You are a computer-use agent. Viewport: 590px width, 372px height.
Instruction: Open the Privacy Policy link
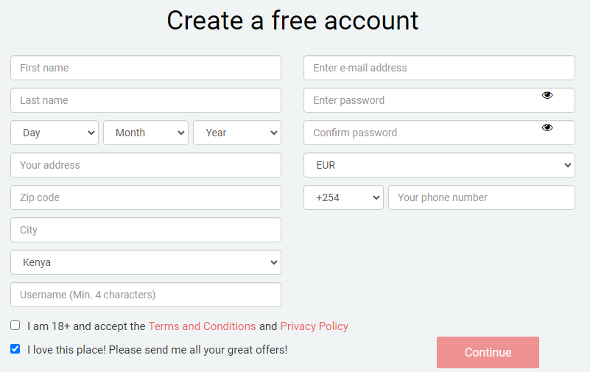point(315,326)
